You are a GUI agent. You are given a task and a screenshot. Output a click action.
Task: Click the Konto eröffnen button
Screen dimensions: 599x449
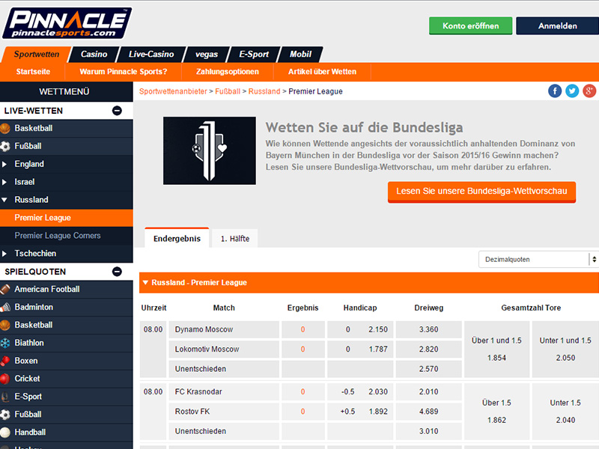point(471,26)
